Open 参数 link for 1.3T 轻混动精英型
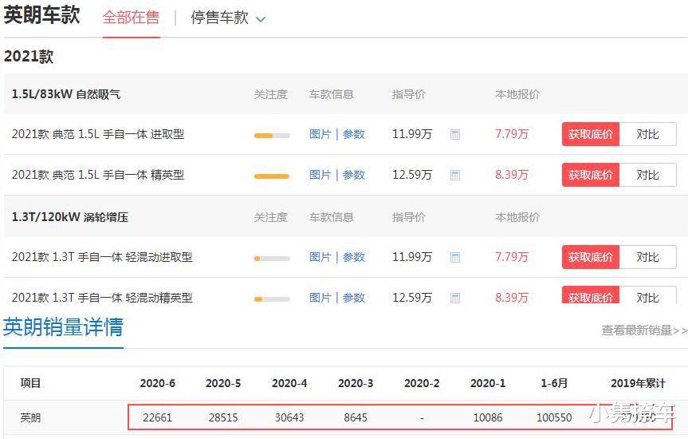688x439 pixels. click(x=354, y=298)
